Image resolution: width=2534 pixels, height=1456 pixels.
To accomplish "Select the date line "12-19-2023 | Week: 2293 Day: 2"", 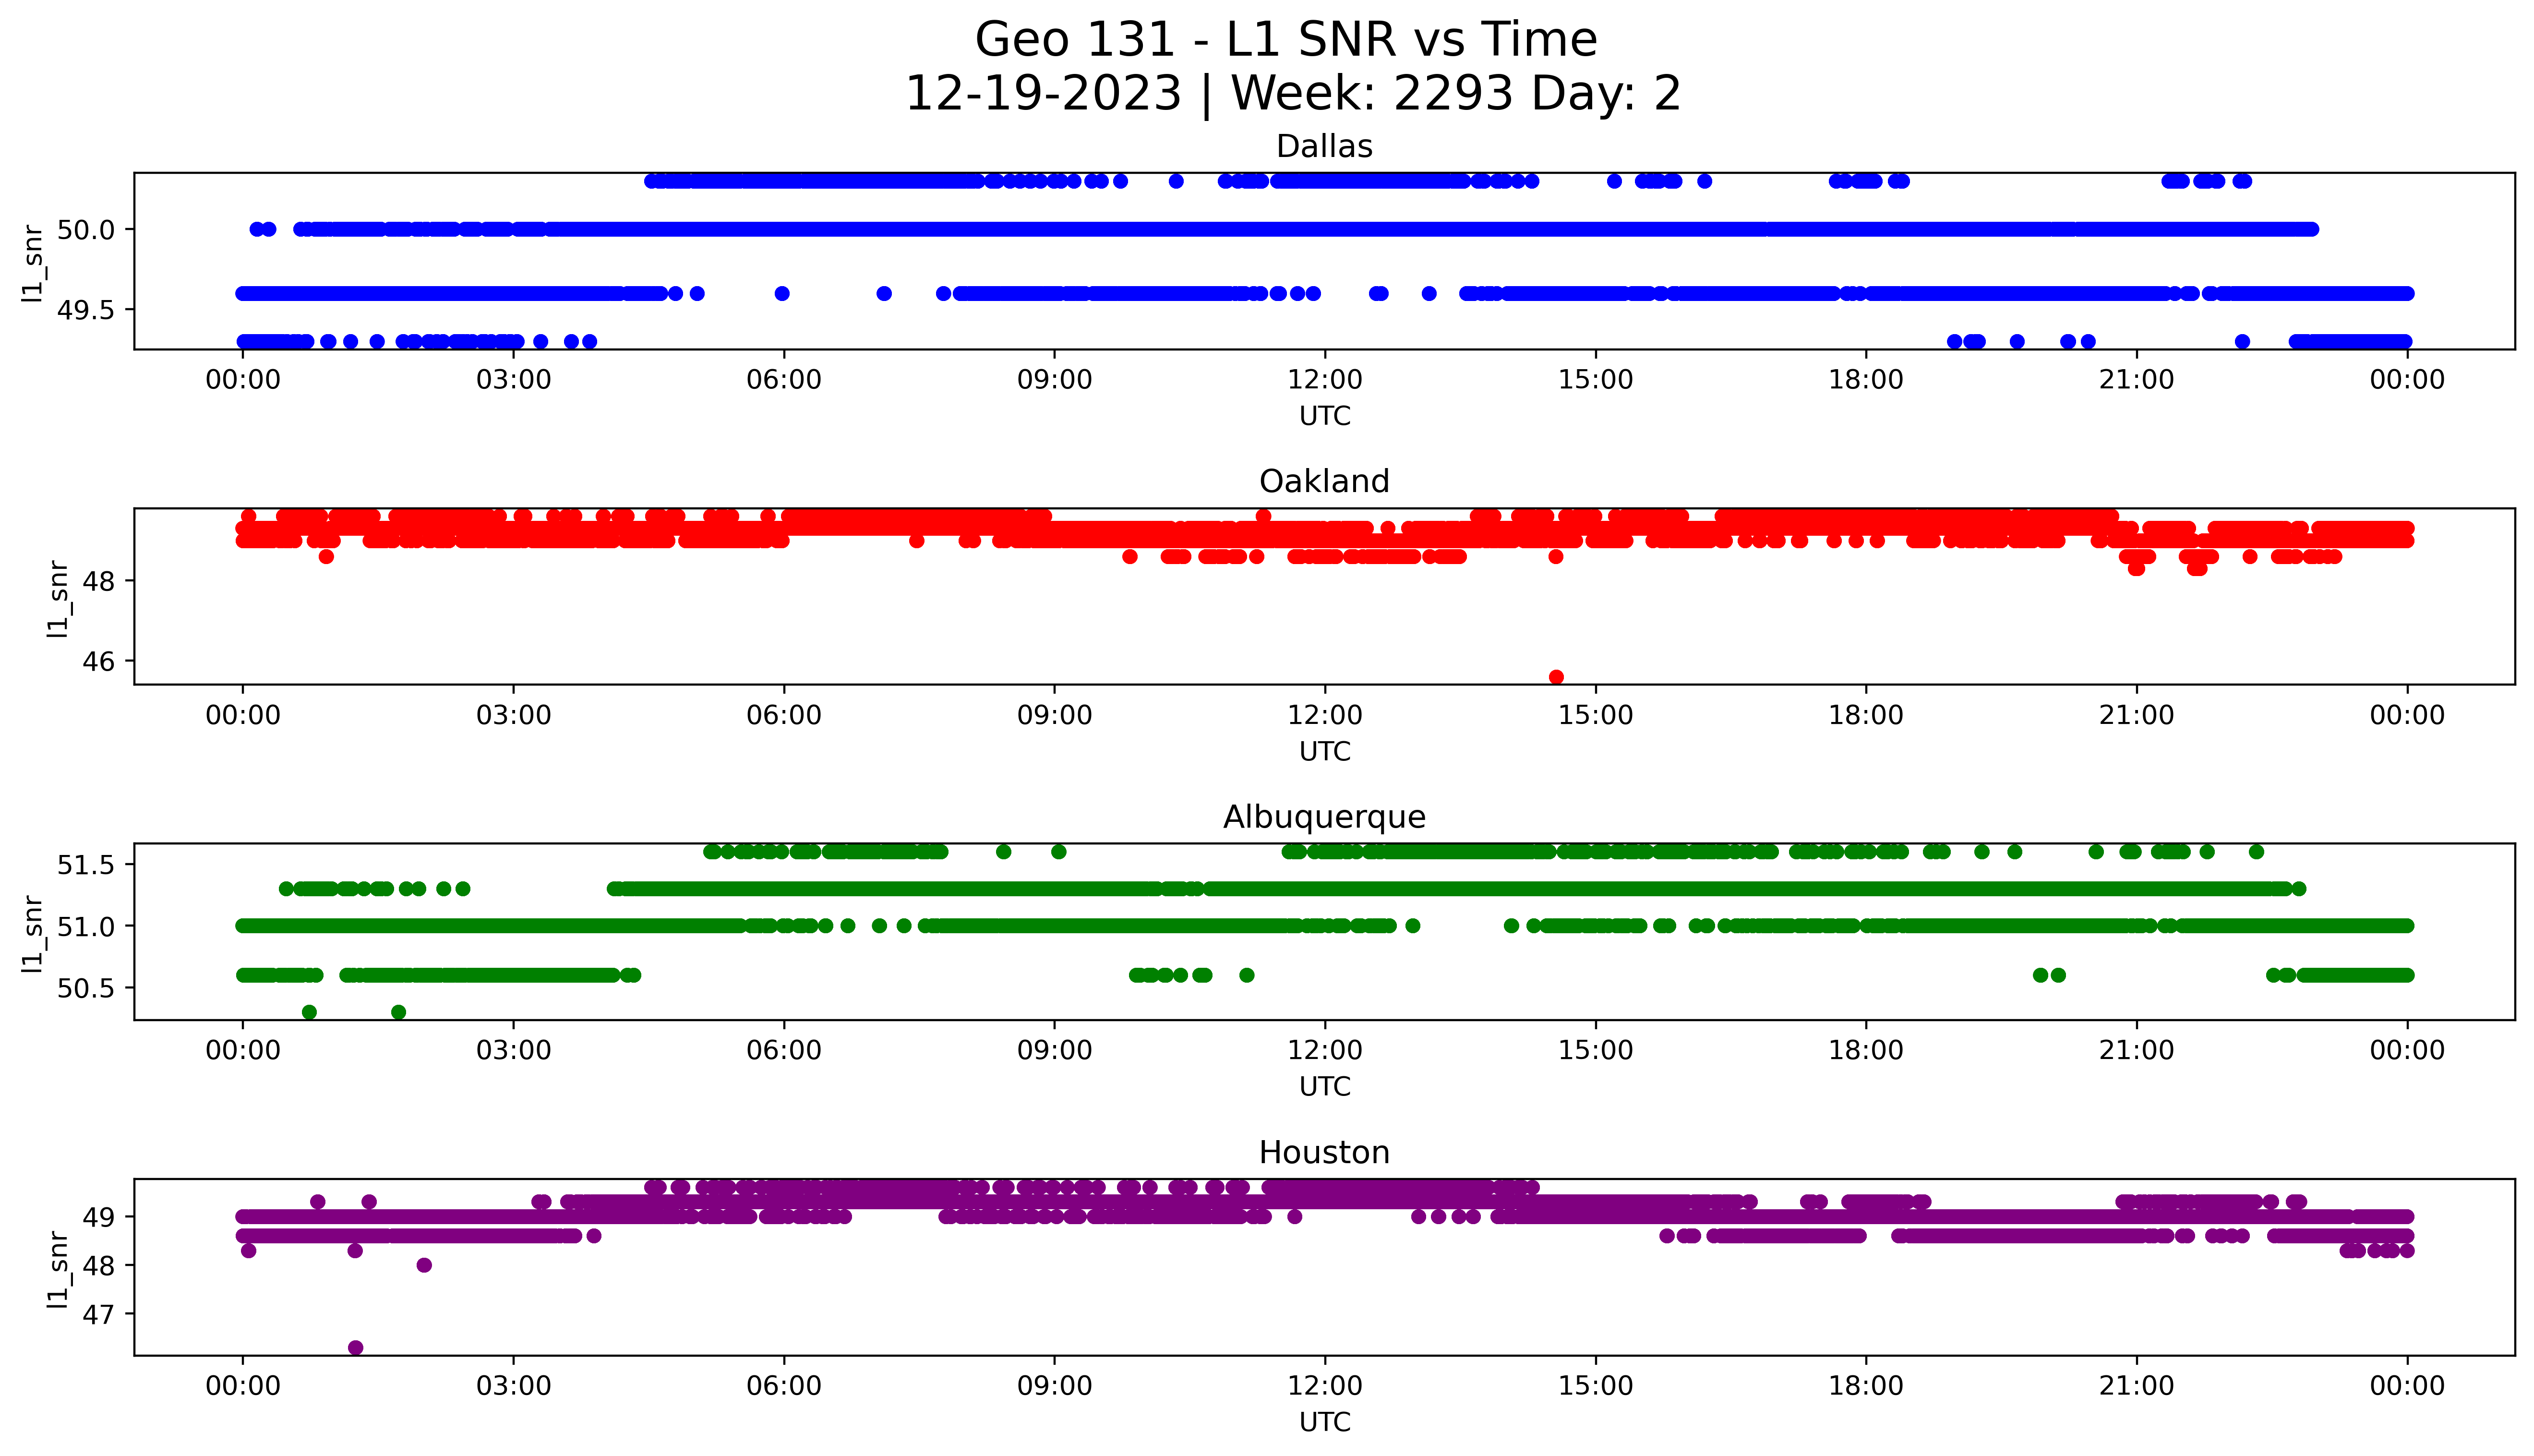I will [1293, 94].
